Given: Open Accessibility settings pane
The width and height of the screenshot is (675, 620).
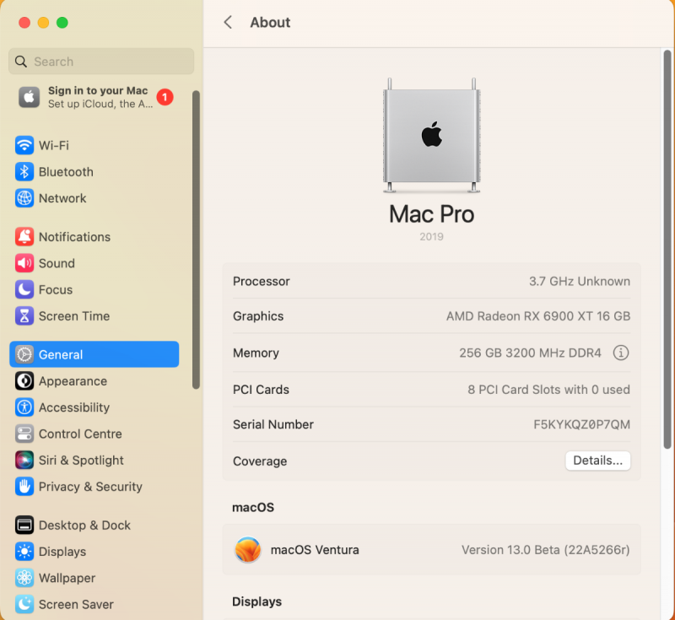Looking at the screenshot, I should tap(74, 407).
